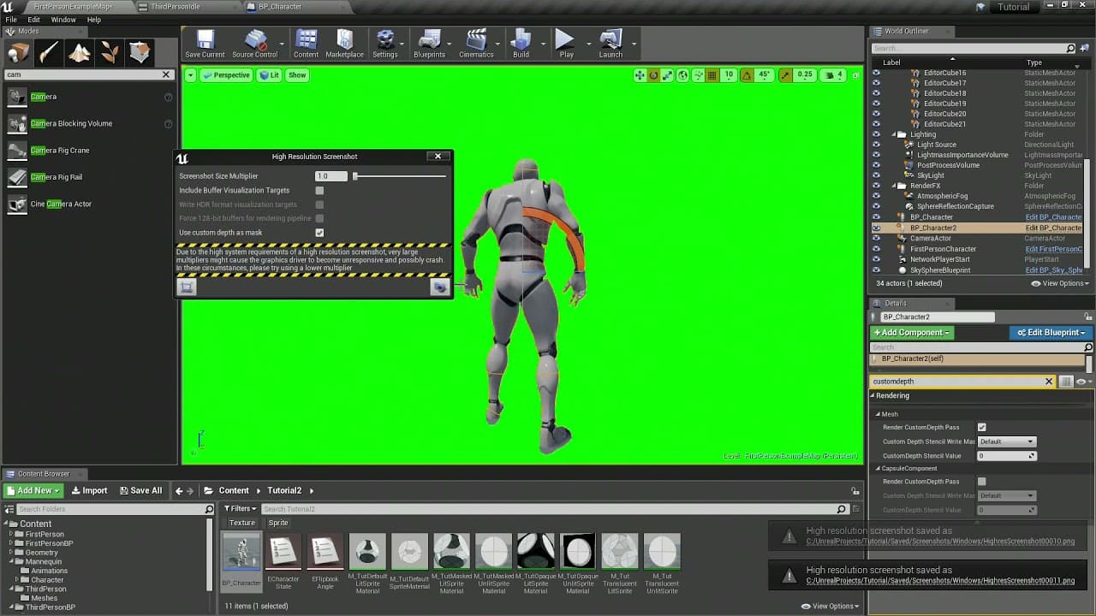This screenshot has width=1096, height=616.
Task: Toggle visibility of BP_Character2 in World Outliner
Action: pyautogui.click(x=876, y=228)
